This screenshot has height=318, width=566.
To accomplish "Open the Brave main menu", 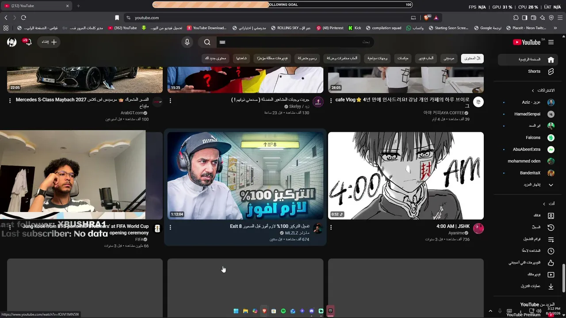I will (560, 18).
